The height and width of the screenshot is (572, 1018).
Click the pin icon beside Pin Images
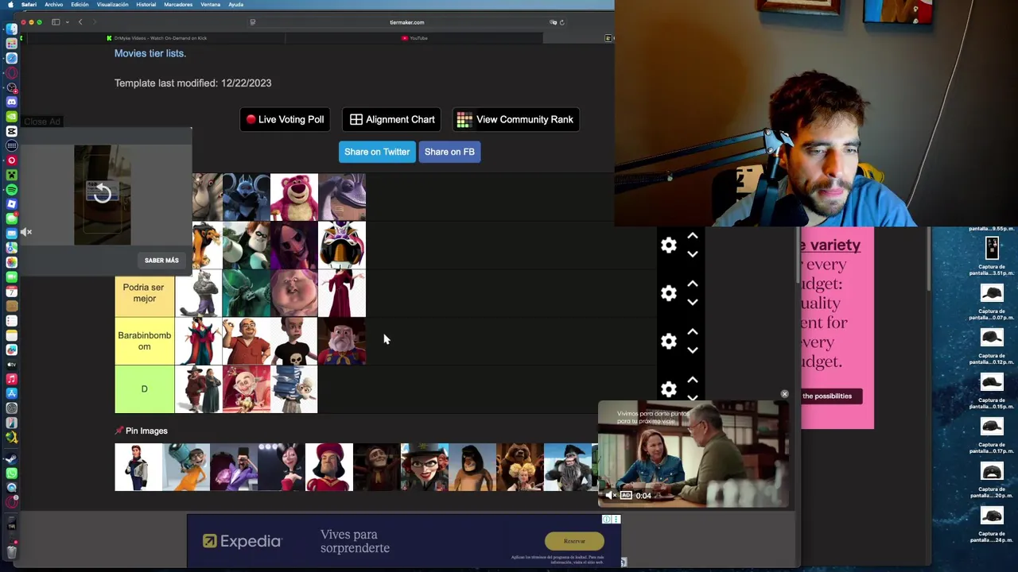tap(119, 431)
